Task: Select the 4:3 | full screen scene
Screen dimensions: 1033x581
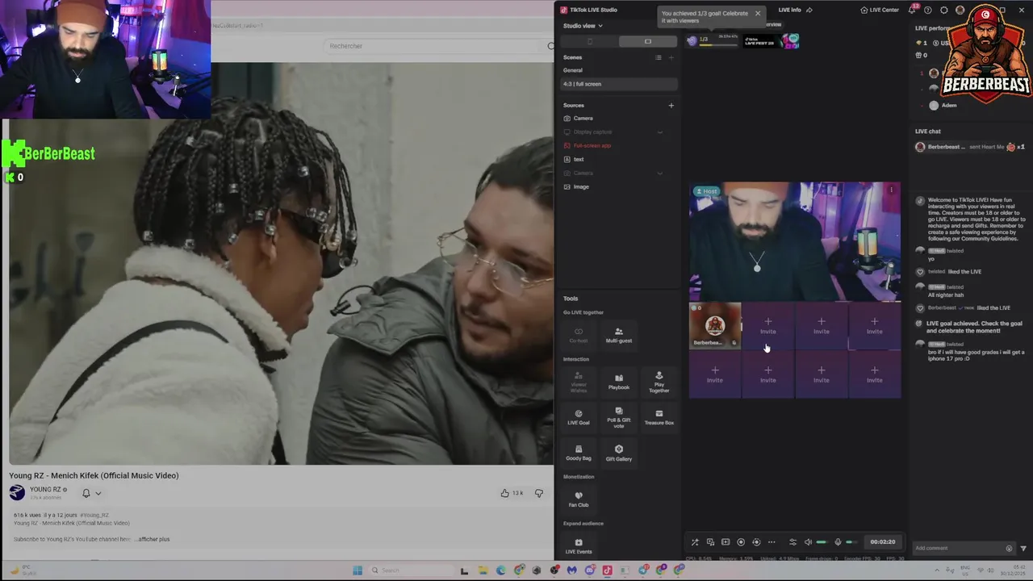Action: coord(619,84)
